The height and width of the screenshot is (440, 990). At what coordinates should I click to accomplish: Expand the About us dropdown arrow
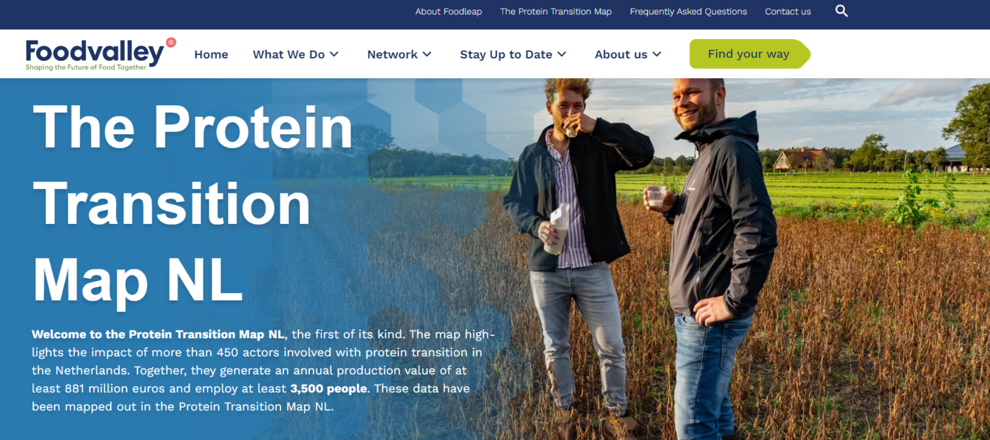click(657, 54)
